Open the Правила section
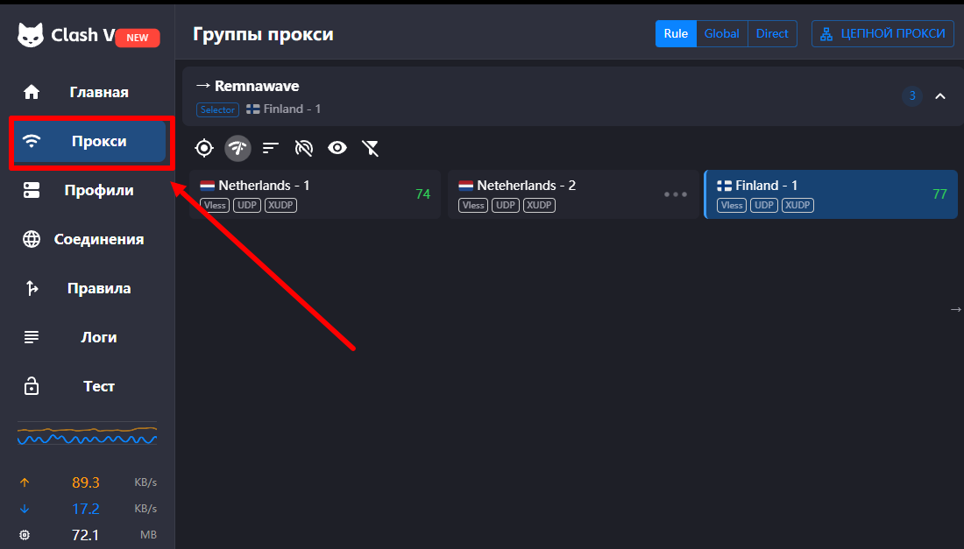Image resolution: width=964 pixels, height=549 pixels. pyautogui.click(x=89, y=289)
